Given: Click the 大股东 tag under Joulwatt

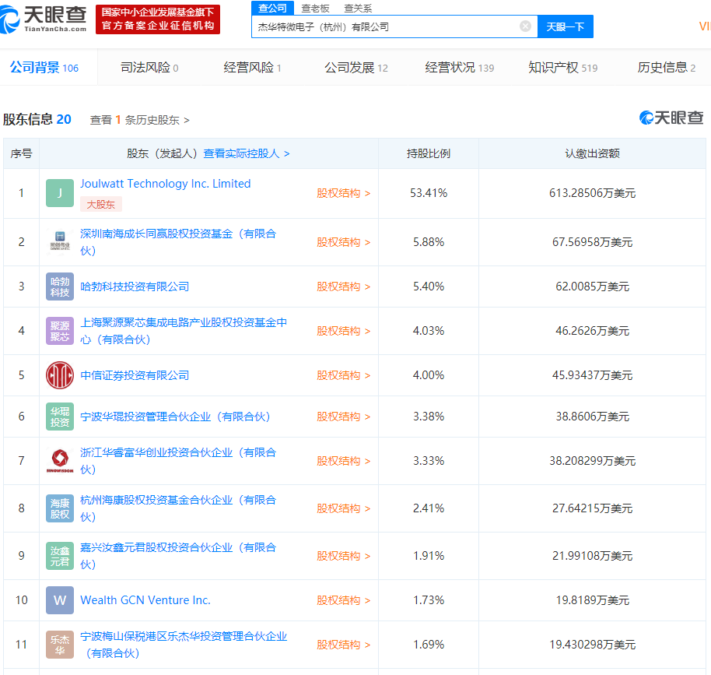Looking at the screenshot, I should [101, 205].
